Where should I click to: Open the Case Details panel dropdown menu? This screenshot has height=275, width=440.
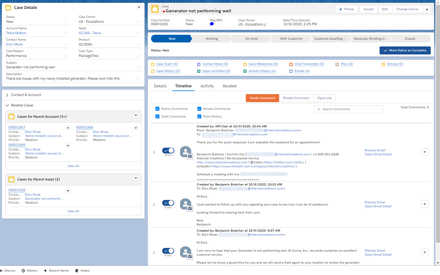(139, 7)
